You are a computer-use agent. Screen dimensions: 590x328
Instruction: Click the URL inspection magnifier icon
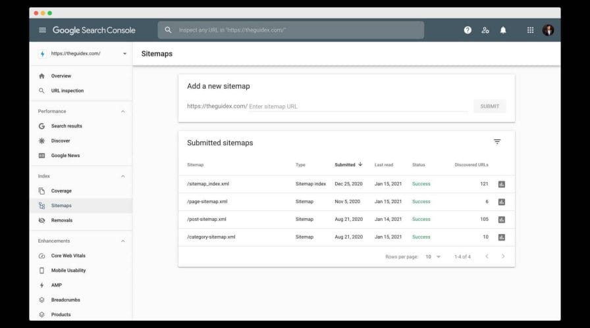click(41, 91)
